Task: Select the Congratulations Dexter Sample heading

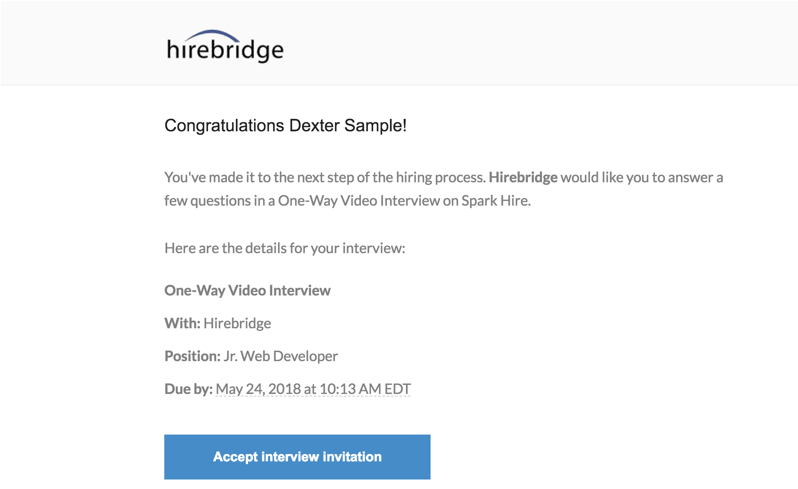Action: pos(285,125)
